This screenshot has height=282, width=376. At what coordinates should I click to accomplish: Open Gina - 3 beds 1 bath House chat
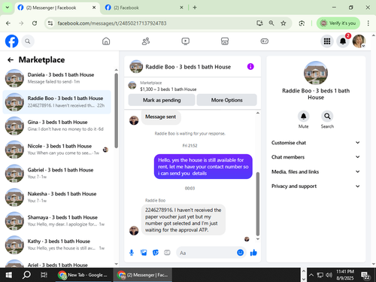(x=56, y=126)
